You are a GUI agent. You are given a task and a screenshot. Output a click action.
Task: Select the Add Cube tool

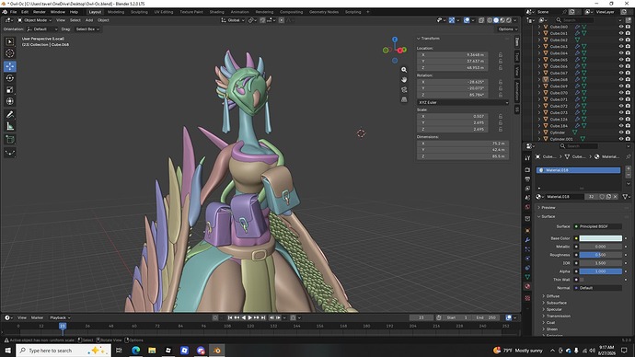10,140
